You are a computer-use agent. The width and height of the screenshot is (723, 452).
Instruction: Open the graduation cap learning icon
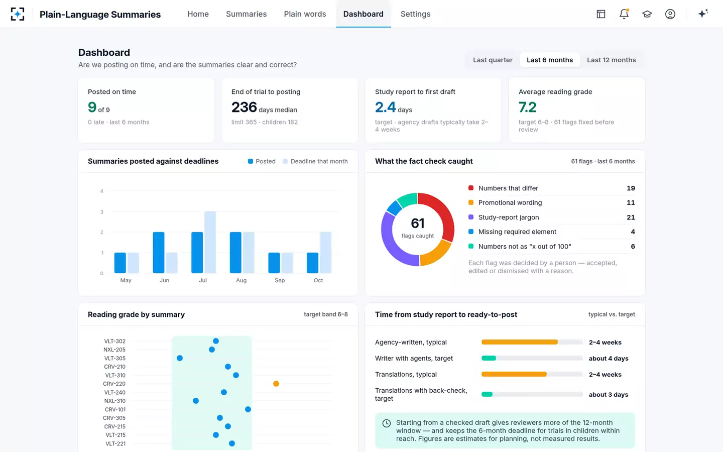point(647,14)
